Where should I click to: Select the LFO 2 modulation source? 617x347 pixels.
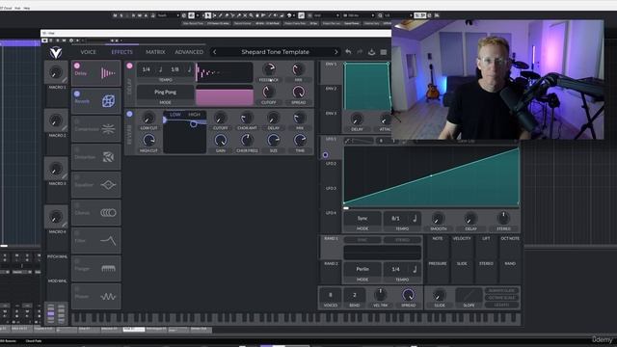tap(331, 172)
